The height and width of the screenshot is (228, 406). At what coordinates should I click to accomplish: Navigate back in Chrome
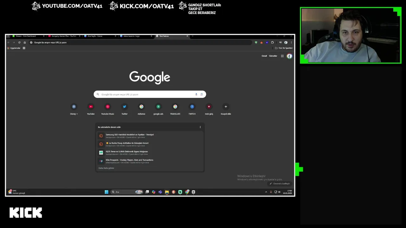pos(9,42)
